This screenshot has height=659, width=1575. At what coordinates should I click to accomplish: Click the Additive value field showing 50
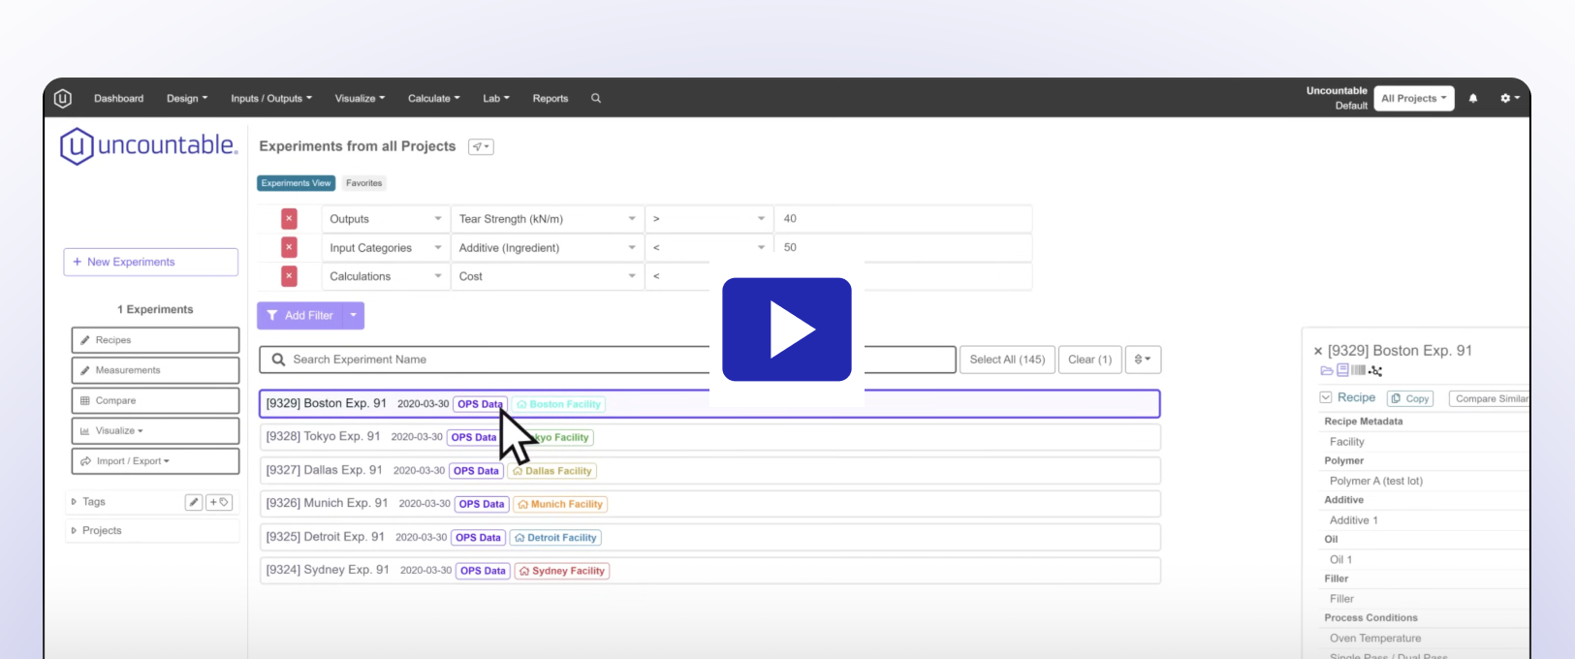903,248
